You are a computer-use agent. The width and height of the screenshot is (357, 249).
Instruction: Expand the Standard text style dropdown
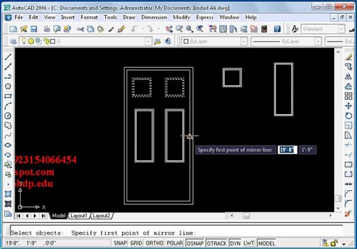[341, 29]
